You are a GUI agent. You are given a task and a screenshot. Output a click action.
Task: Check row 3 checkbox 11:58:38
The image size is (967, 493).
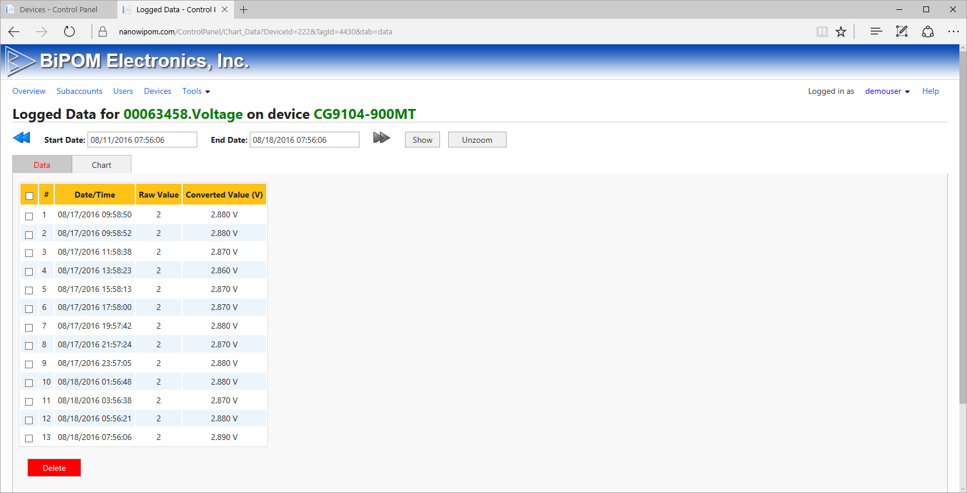click(x=29, y=253)
